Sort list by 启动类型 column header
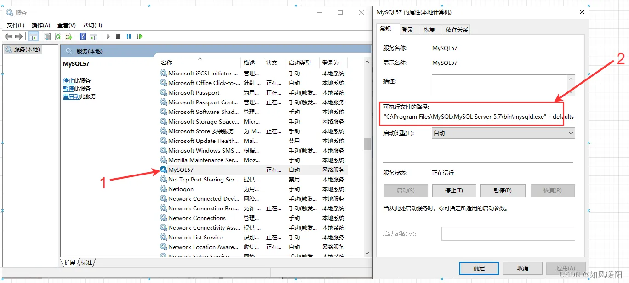The width and height of the screenshot is (629, 283). 303,63
